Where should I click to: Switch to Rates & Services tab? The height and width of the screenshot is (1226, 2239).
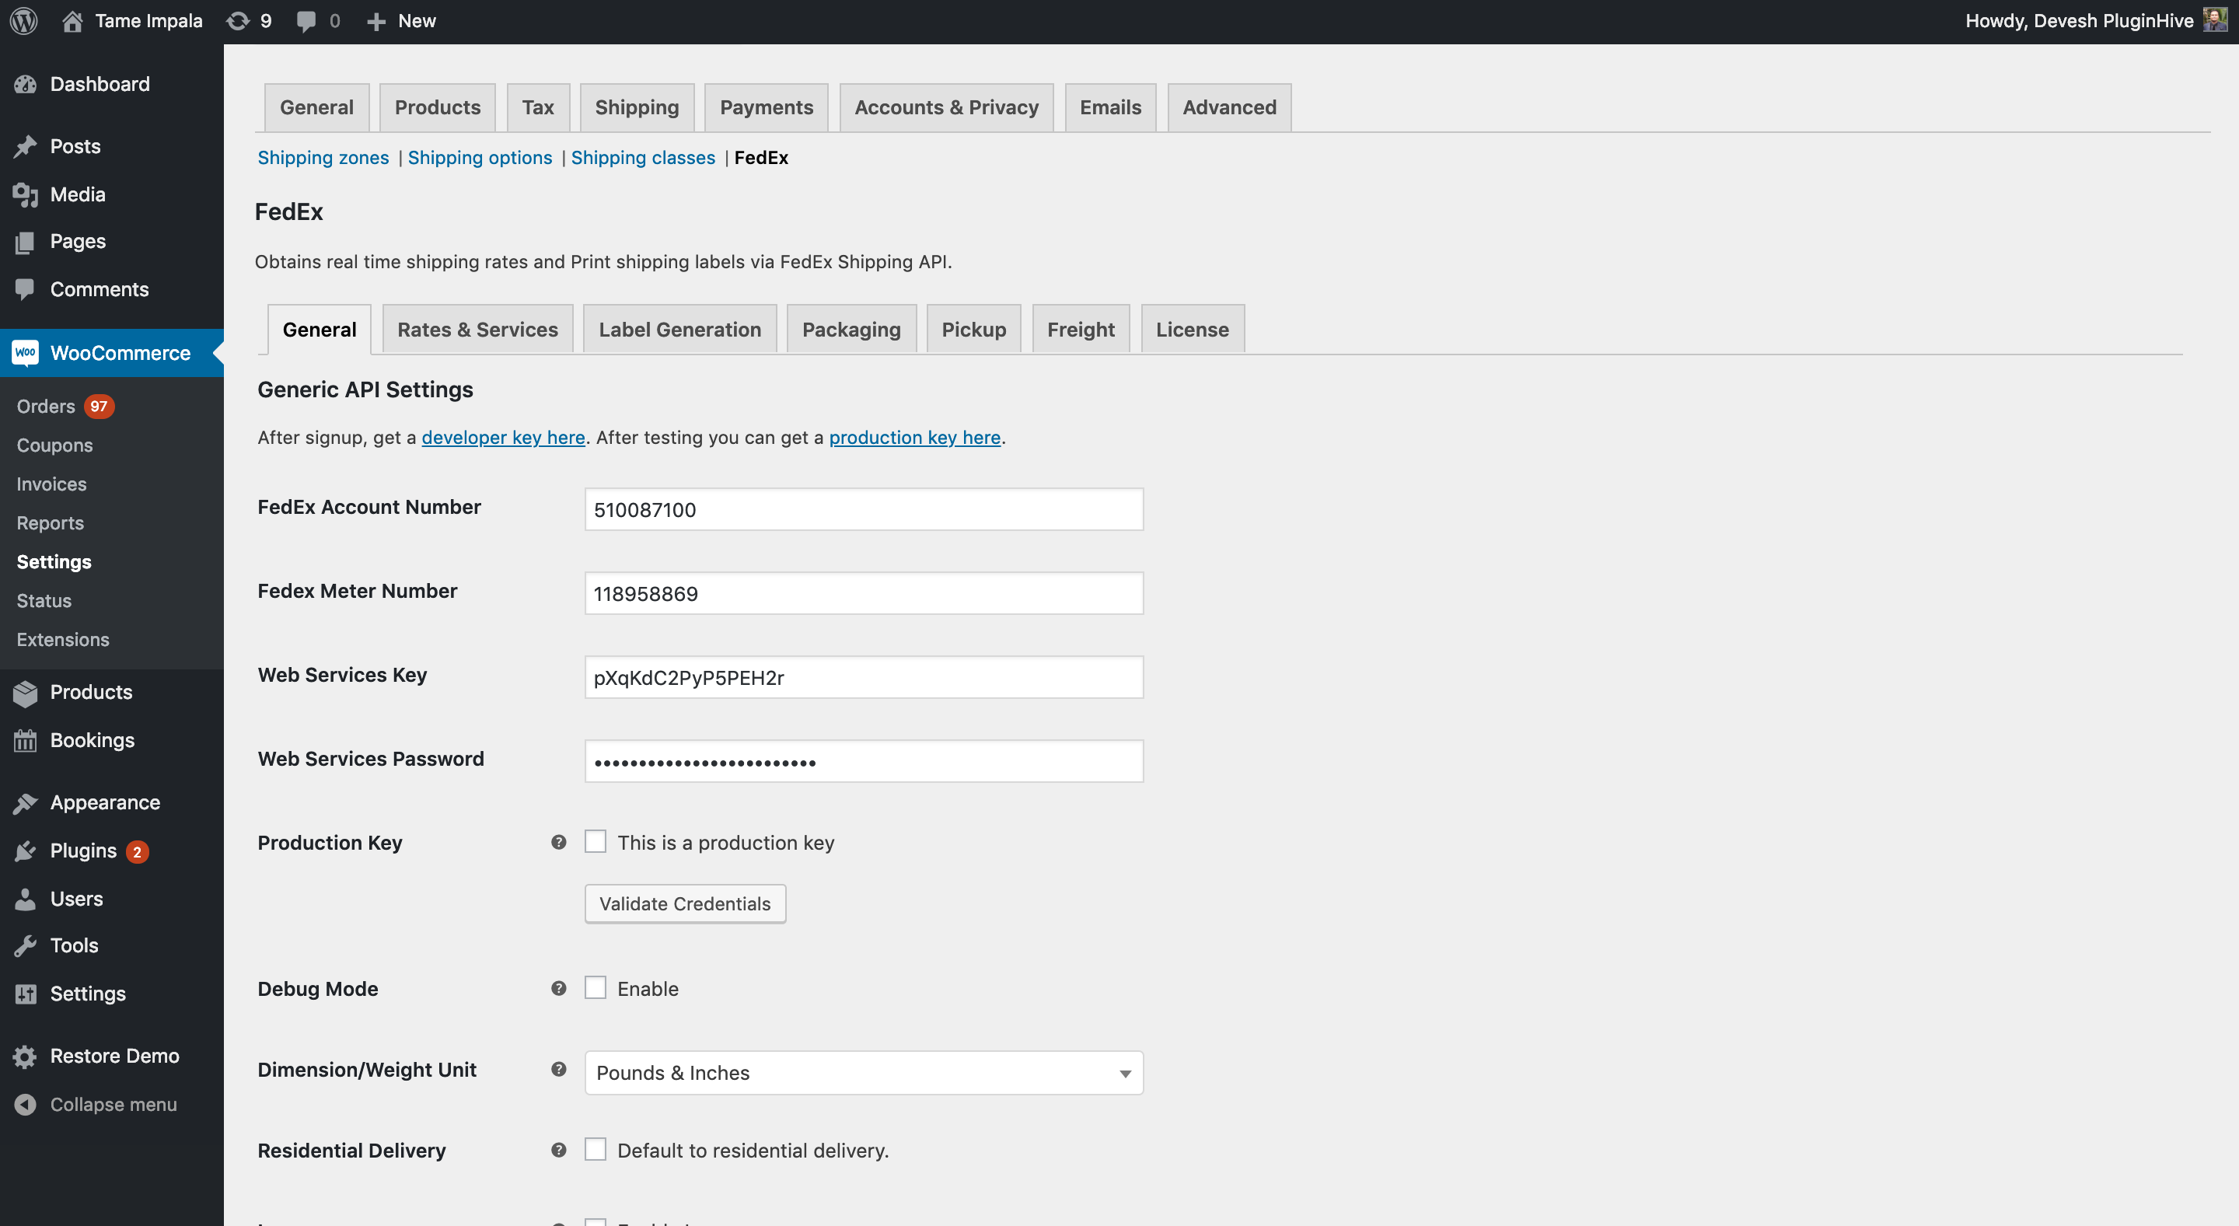point(478,330)
